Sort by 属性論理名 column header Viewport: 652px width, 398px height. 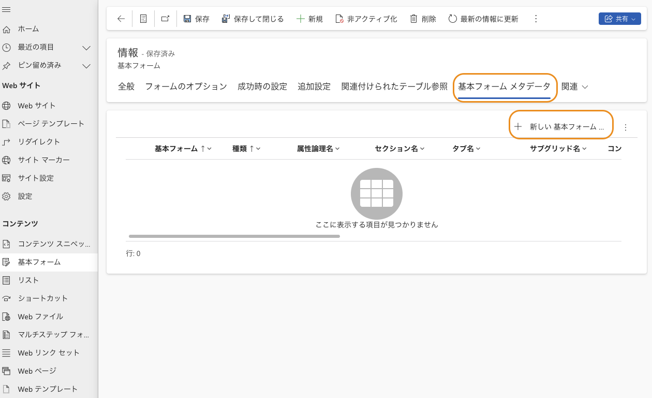pos(318,149)
